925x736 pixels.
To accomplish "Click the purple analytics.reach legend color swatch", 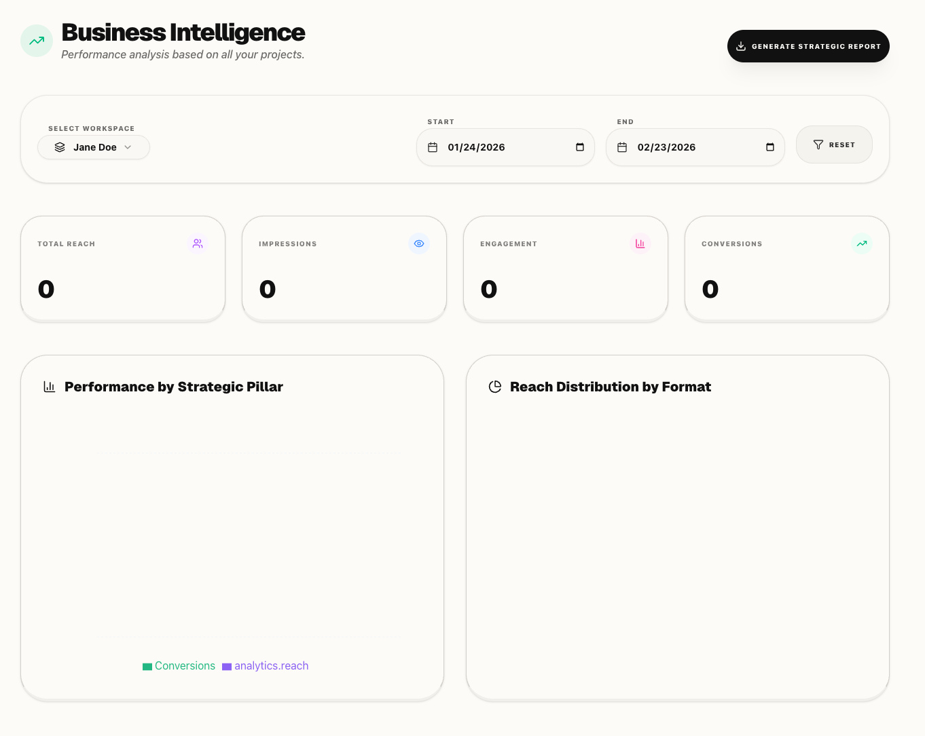I will [x=227, y=667].
